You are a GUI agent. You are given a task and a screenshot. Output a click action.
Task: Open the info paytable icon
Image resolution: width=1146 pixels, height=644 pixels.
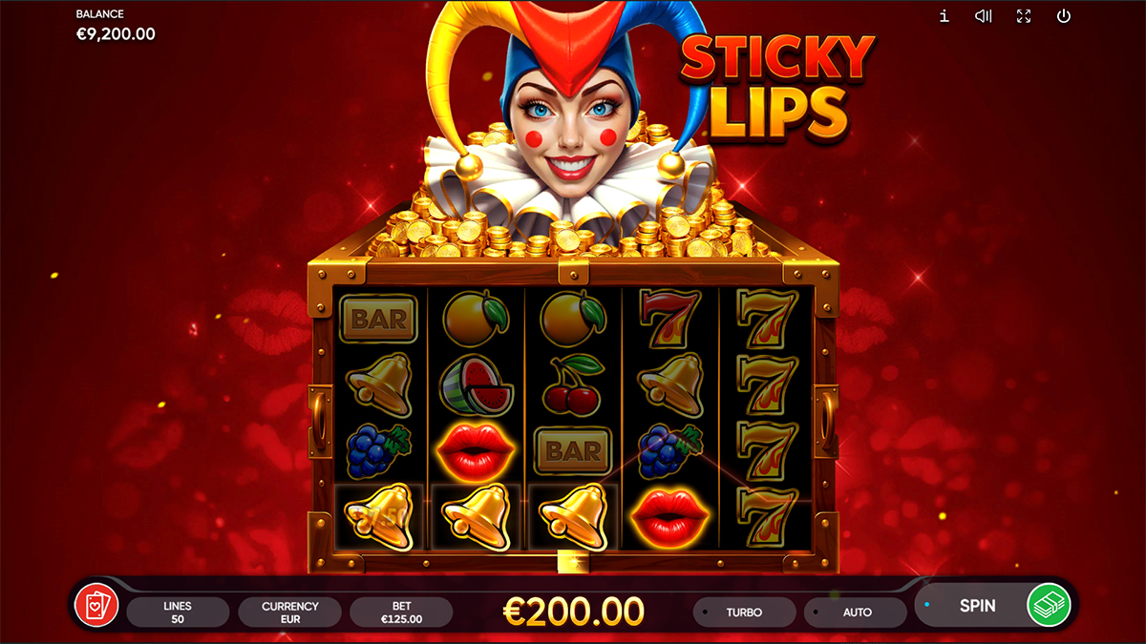944,16
